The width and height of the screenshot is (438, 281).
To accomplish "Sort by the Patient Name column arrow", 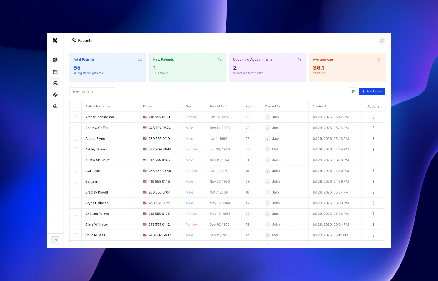I will coord(109,106).
